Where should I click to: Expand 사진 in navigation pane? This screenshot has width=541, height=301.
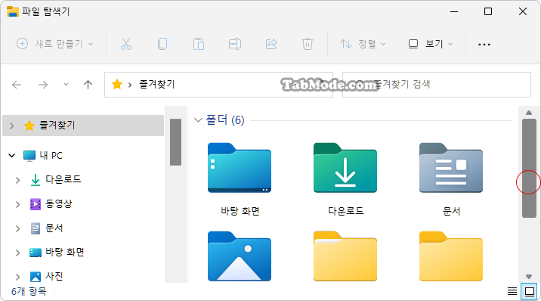click(x=18, y=277)
